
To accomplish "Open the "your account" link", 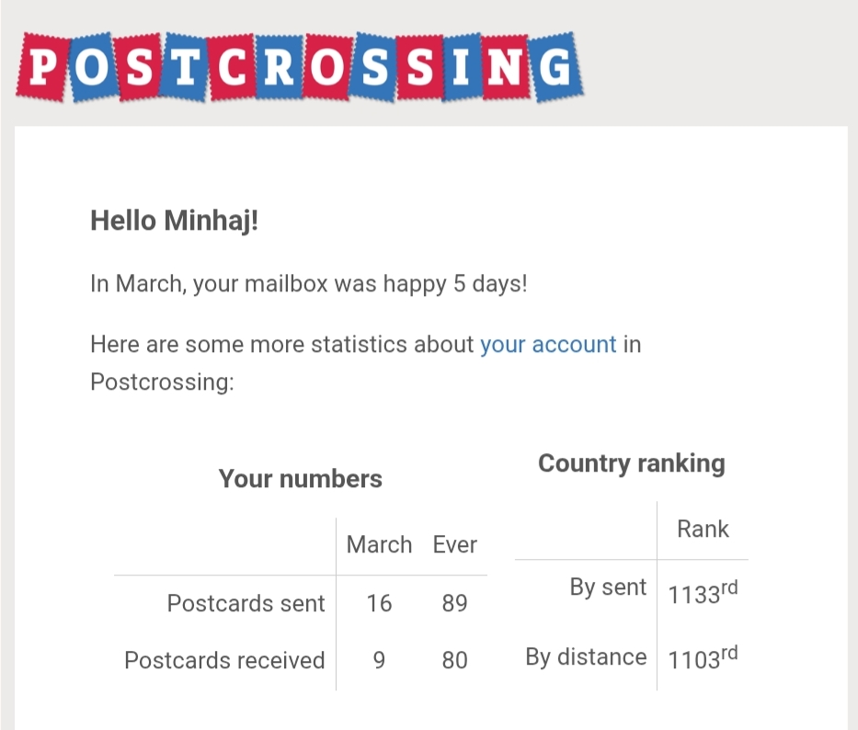I will click(548, 345).
